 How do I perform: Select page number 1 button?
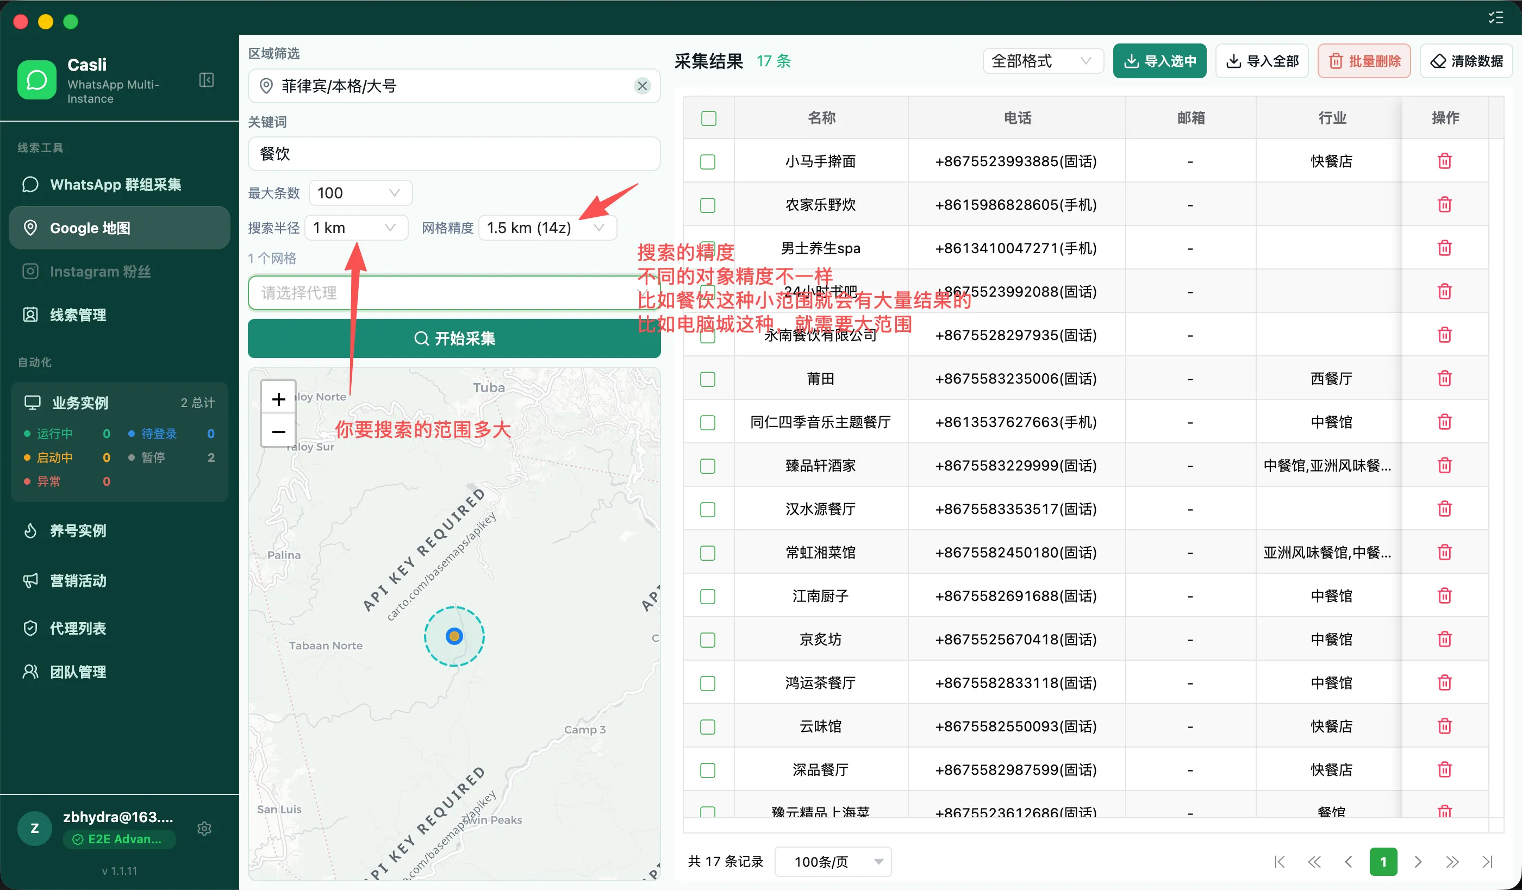pos(1383,862)
